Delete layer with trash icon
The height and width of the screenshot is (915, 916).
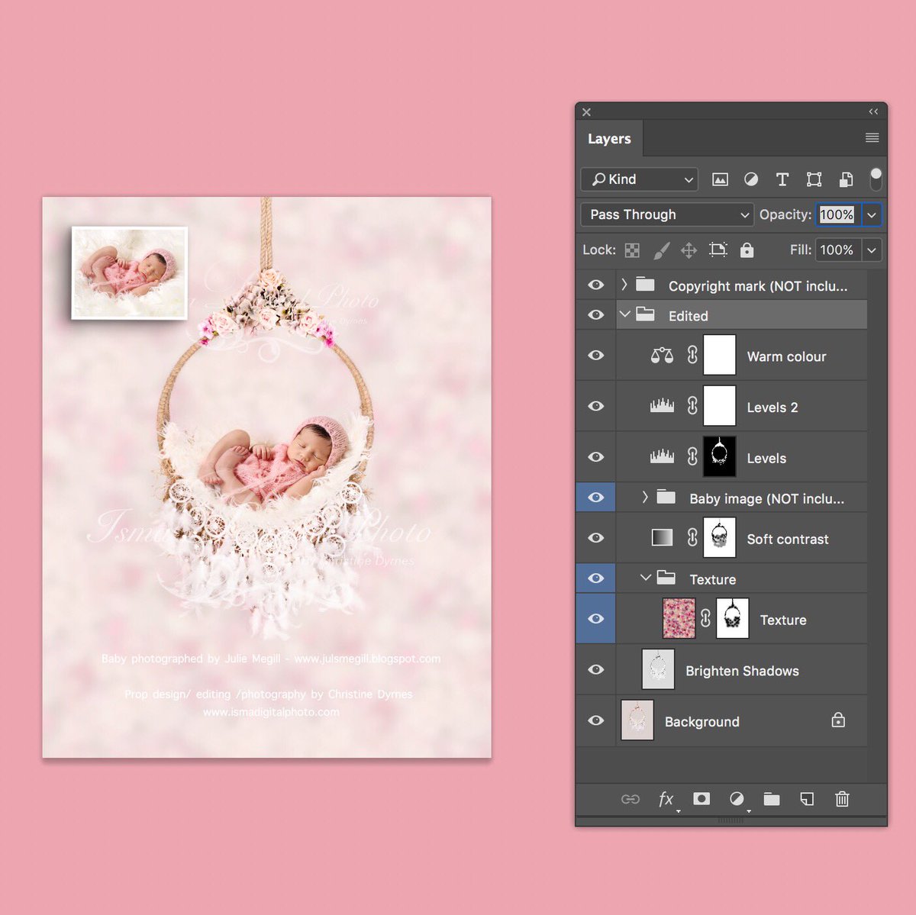842,799
